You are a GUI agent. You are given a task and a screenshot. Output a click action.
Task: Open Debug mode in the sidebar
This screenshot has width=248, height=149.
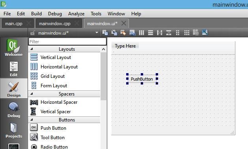14,110
